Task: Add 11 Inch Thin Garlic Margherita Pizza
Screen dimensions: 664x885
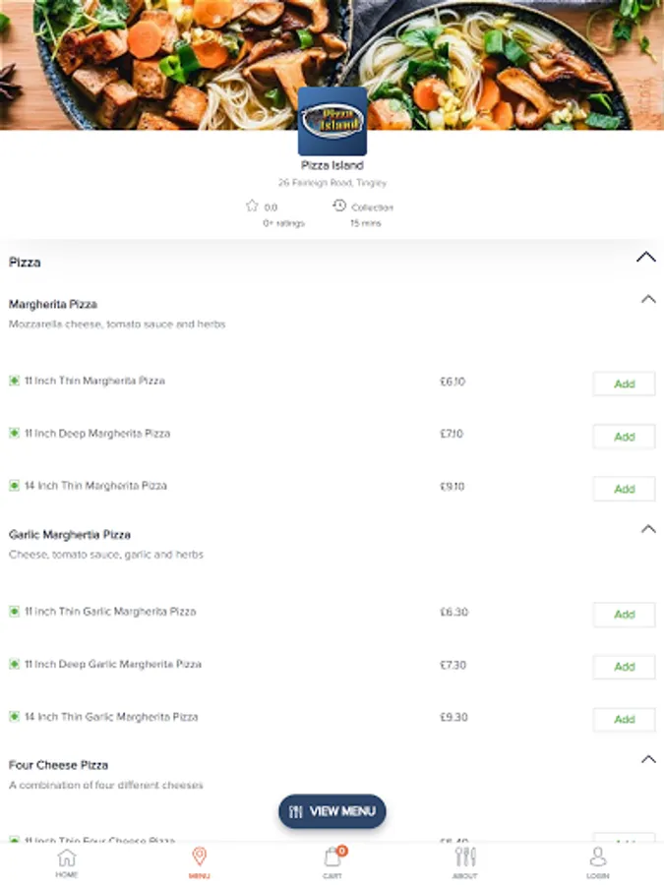Action: coord(624,615)
